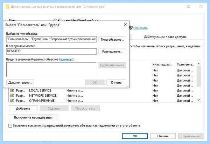
Task: Click Для этой ... in the ОГРАНИЧЕННЫЕ row
Action: click(x=185, y=101)
